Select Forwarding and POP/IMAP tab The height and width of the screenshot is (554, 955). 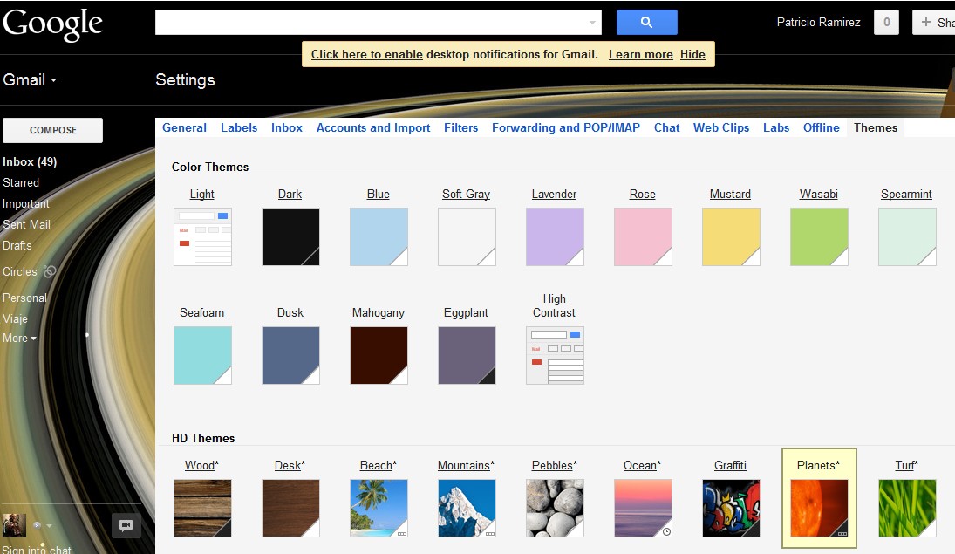566,127
